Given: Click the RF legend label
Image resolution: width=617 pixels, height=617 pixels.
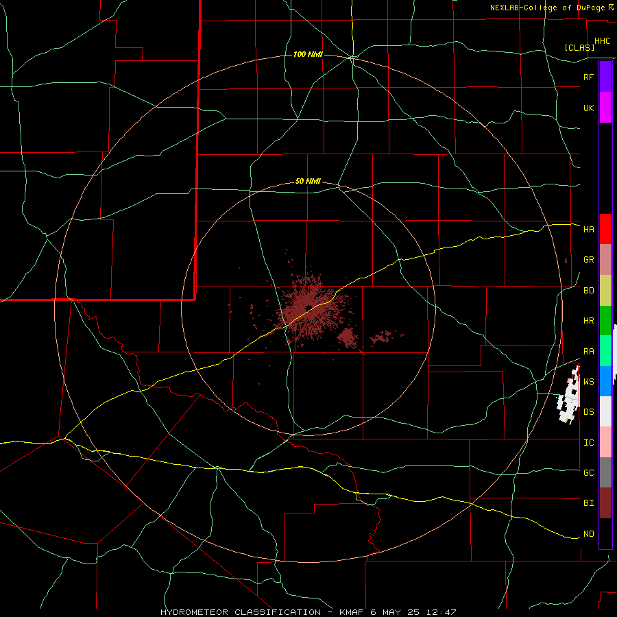Looking at the screenshot, I should 588,77.
